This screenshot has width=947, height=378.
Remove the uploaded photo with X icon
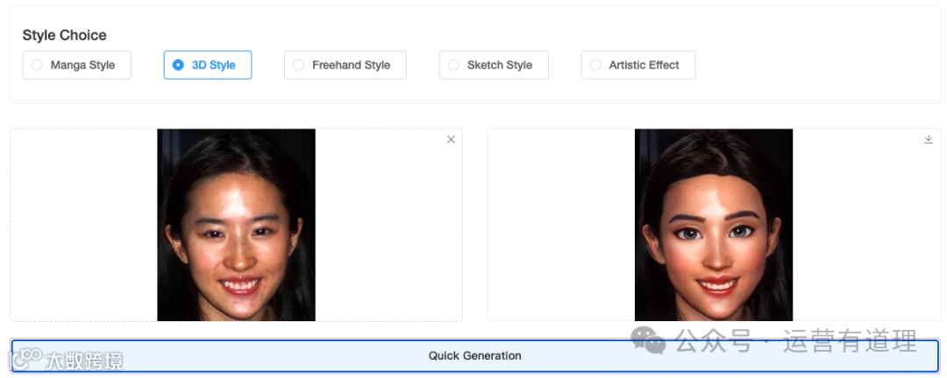click(x=451, y=140)
